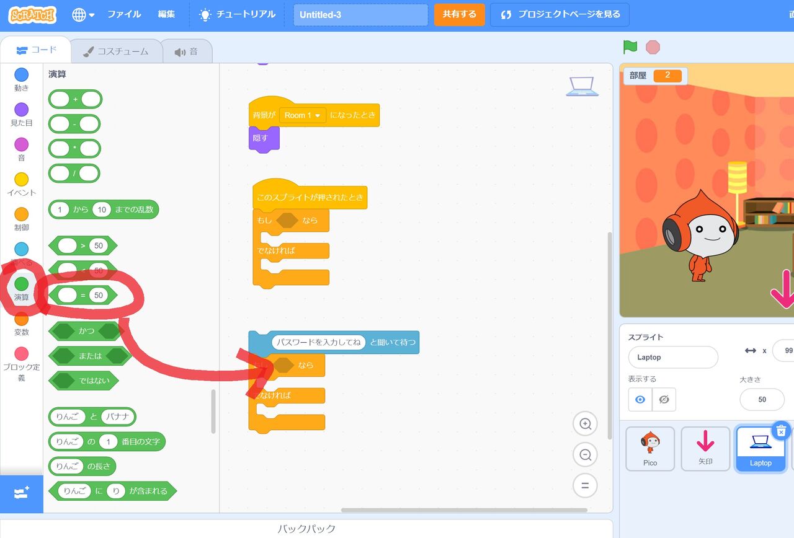Select the 変数 block category
Viewport: 794px width, 538px height.
click(22, 324)
